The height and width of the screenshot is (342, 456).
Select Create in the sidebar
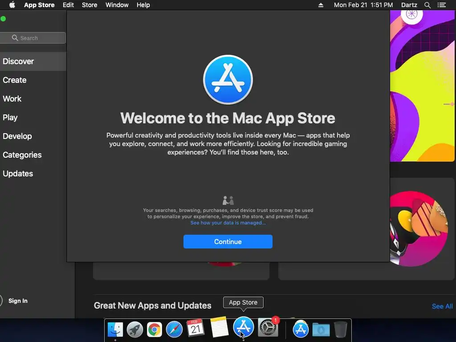point(33,80)
